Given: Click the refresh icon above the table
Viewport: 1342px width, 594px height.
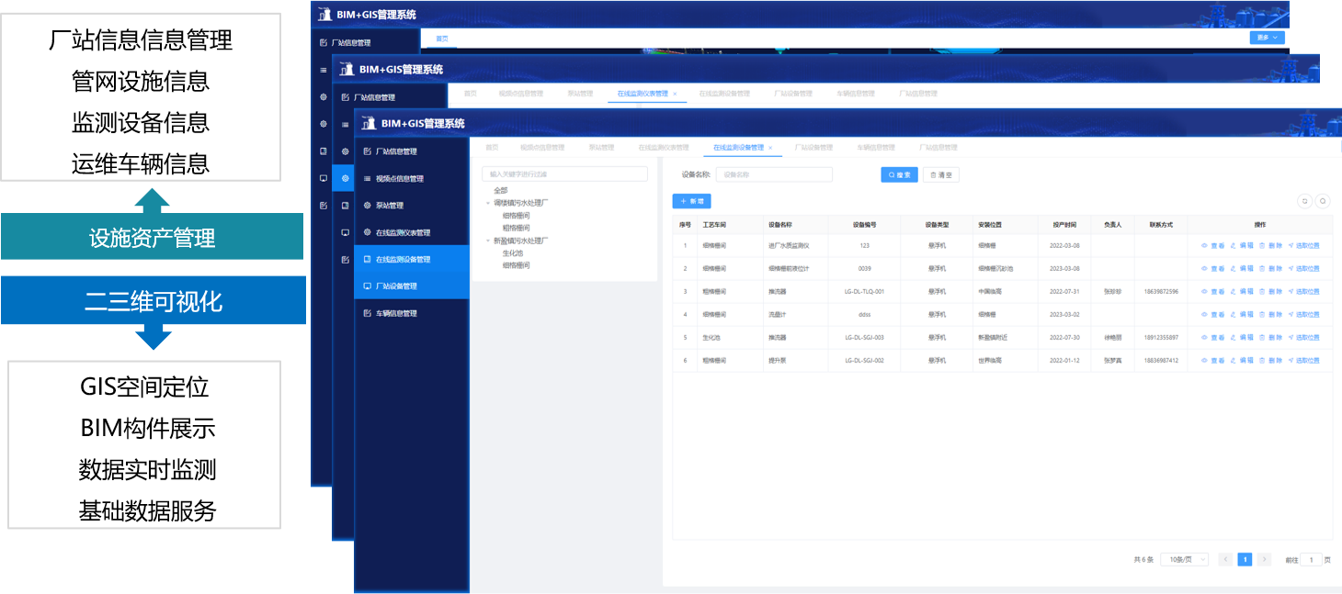Looking at the screenshot, I should coord(1304,201).
